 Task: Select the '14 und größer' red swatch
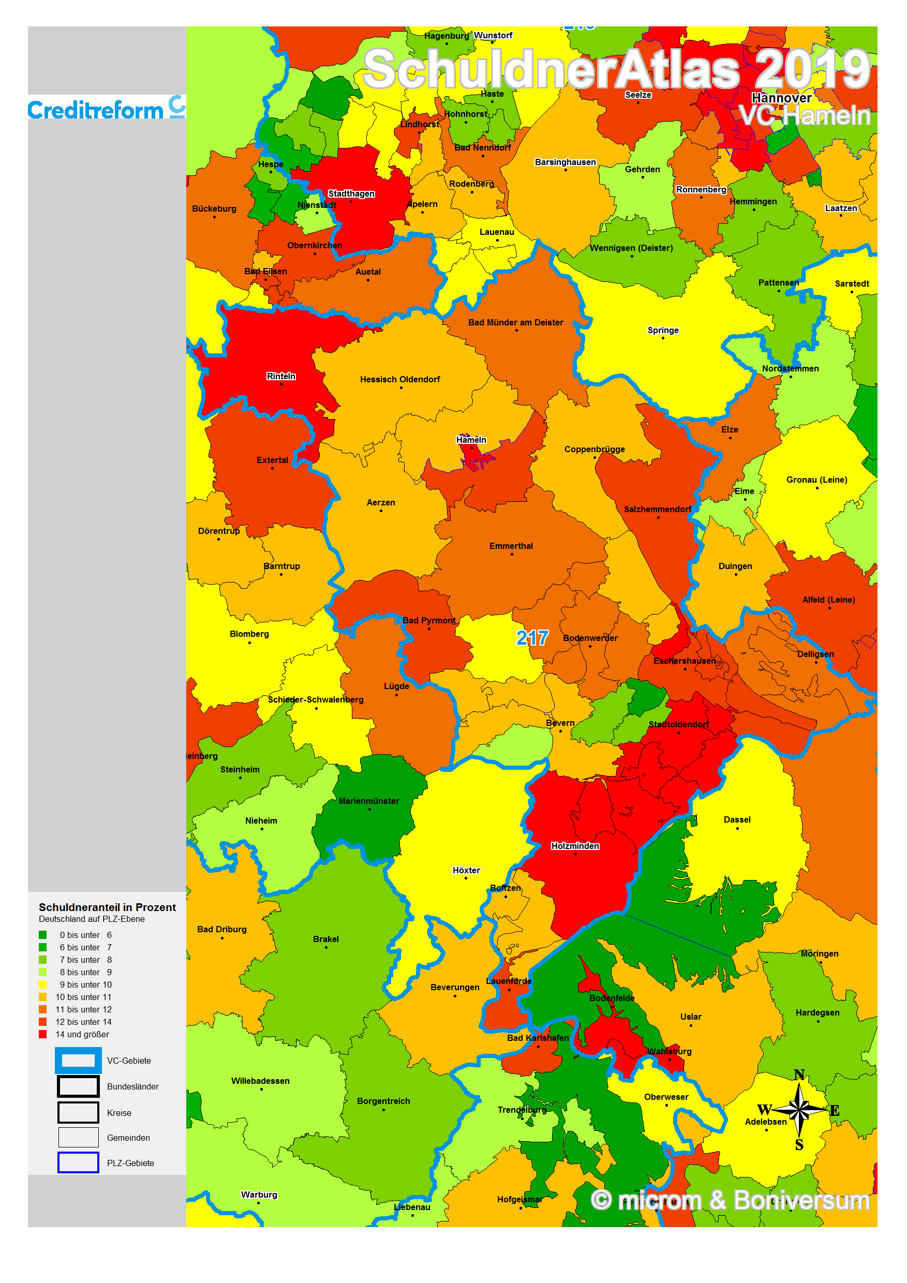[x=42, y=1034]
